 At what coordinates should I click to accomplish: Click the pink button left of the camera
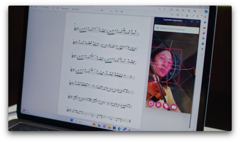tap(166, 106)
